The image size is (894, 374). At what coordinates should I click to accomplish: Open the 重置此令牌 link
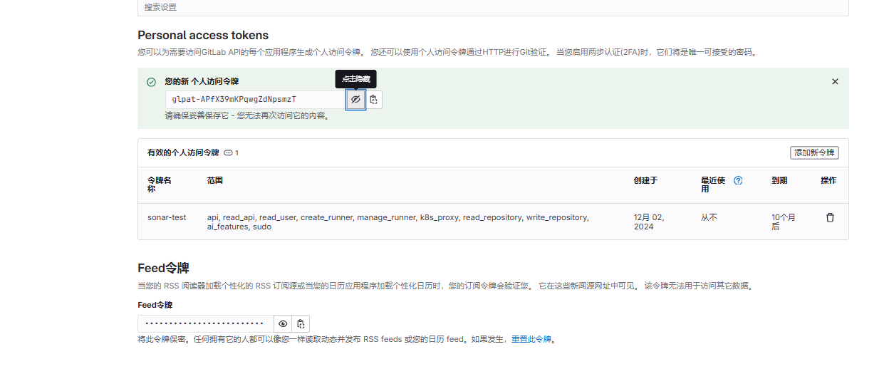[531, 339]
